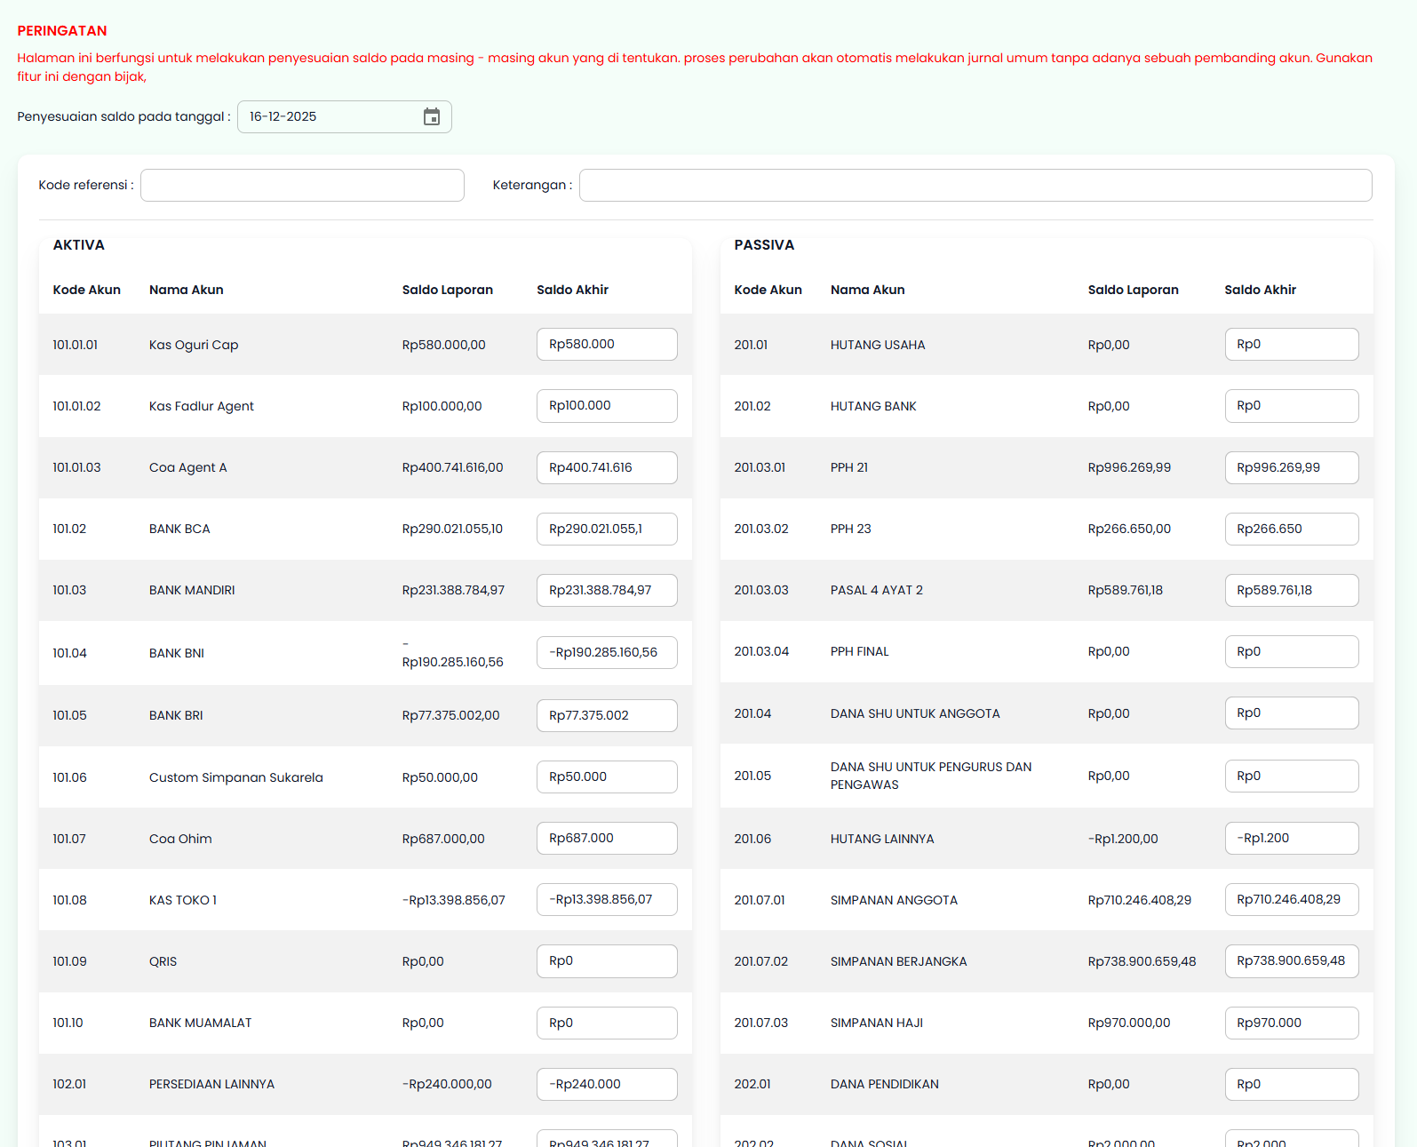Edit HUTANG USAHA Saldo Akhir field
Image resolution: width=1417 pixels, height=1147 pixels.
click(1291, 345)
